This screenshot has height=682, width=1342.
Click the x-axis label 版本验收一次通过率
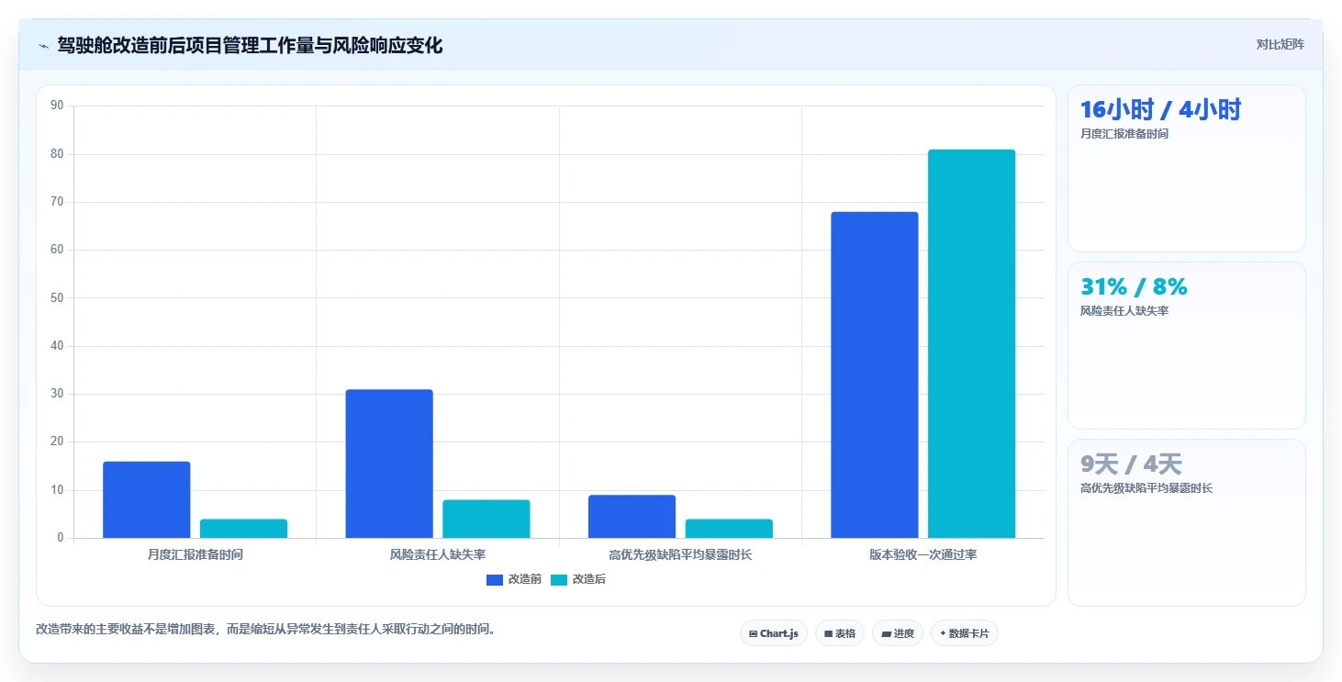[x=923, y=554]
